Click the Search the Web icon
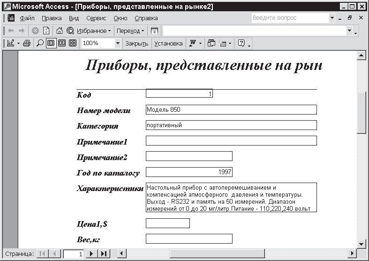 click(x=70, y=31)
